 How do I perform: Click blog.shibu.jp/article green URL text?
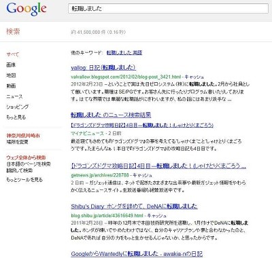pyautogui.click(x=107, y=215)
